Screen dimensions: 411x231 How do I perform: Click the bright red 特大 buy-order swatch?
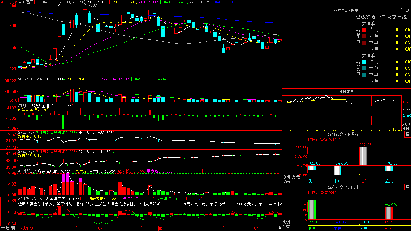[364, 30]
